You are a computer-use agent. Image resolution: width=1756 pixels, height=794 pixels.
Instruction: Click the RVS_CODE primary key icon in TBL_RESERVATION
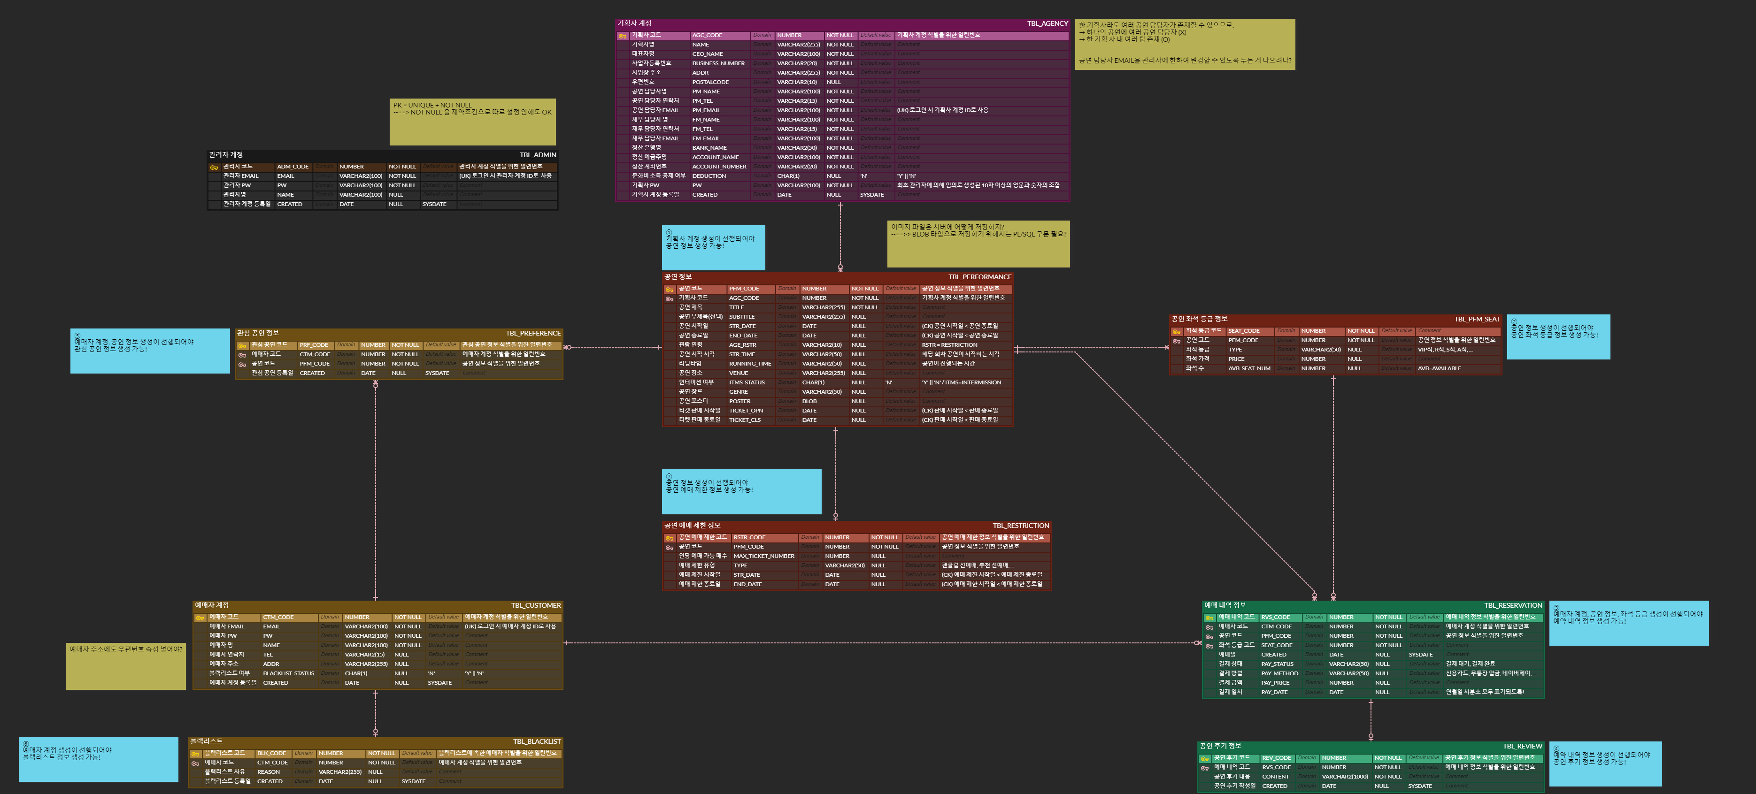pyautogui.click(x=1209, y=618)
